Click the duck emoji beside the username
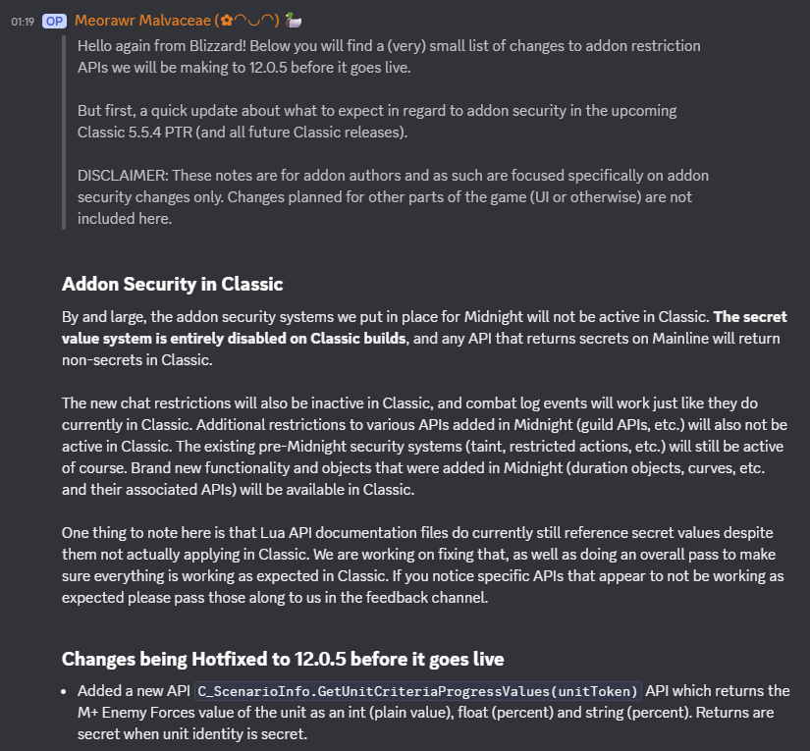 pos(292,20)
